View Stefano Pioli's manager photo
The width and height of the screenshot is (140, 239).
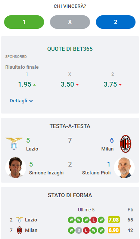coord(124,168)
